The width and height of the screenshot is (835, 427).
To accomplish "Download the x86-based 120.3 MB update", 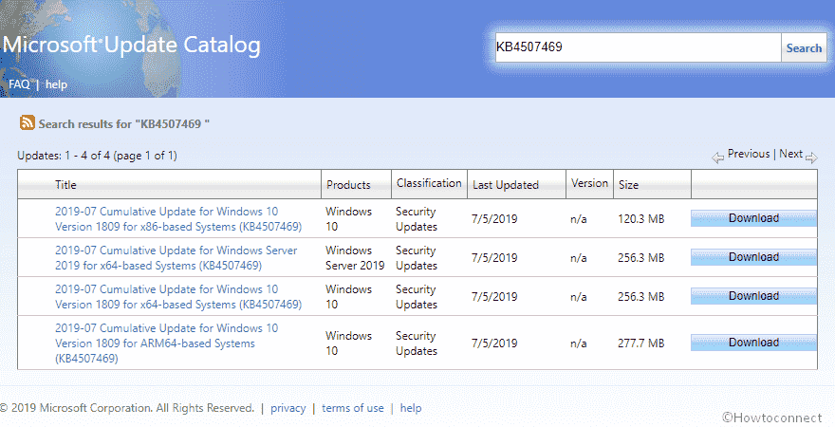I will 753,218.
